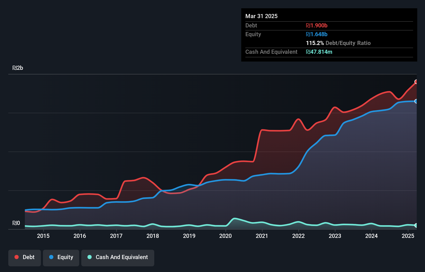Click the 2020 x-axis label
425x272 pixels.
(x=225, y=236)
